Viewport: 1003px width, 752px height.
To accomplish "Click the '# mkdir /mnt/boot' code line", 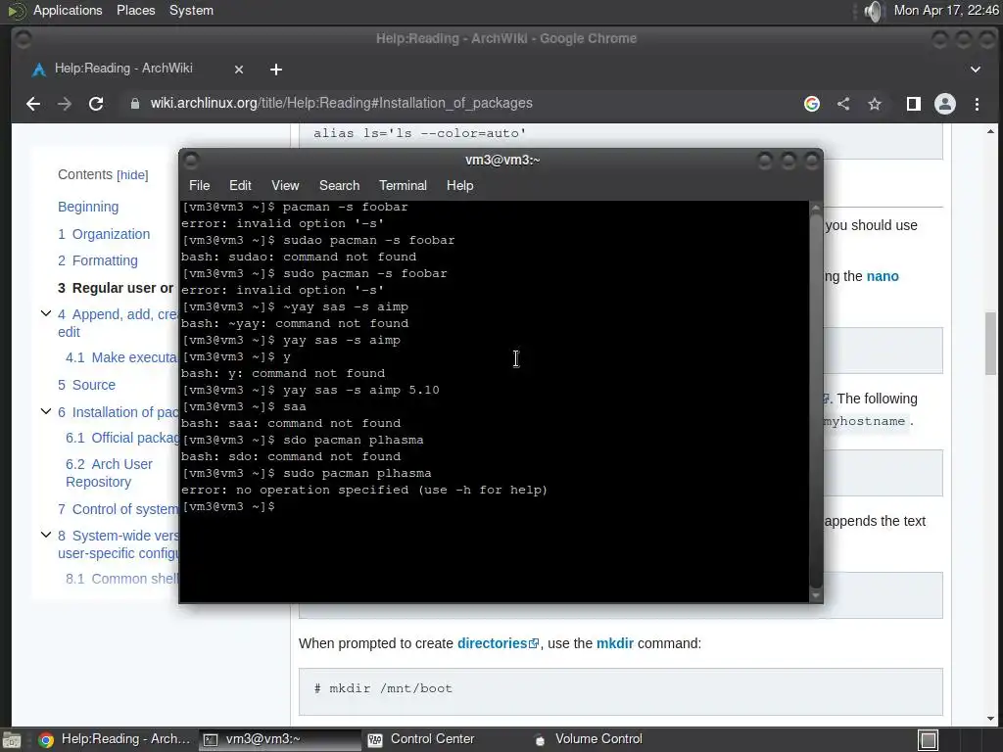I will point(383,688).
